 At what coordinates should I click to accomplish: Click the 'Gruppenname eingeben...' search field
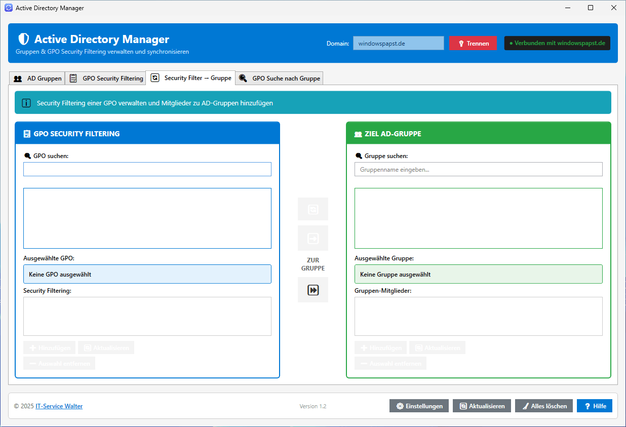478,170
